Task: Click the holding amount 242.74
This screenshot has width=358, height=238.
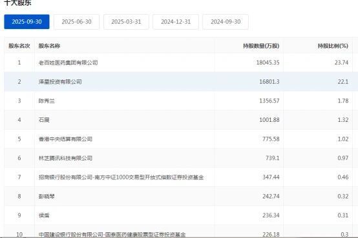Action: coord(271,196)
